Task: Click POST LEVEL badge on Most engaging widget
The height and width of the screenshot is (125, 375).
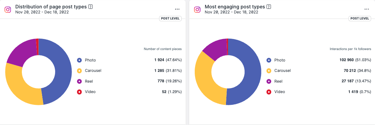Action: (360, 18)
